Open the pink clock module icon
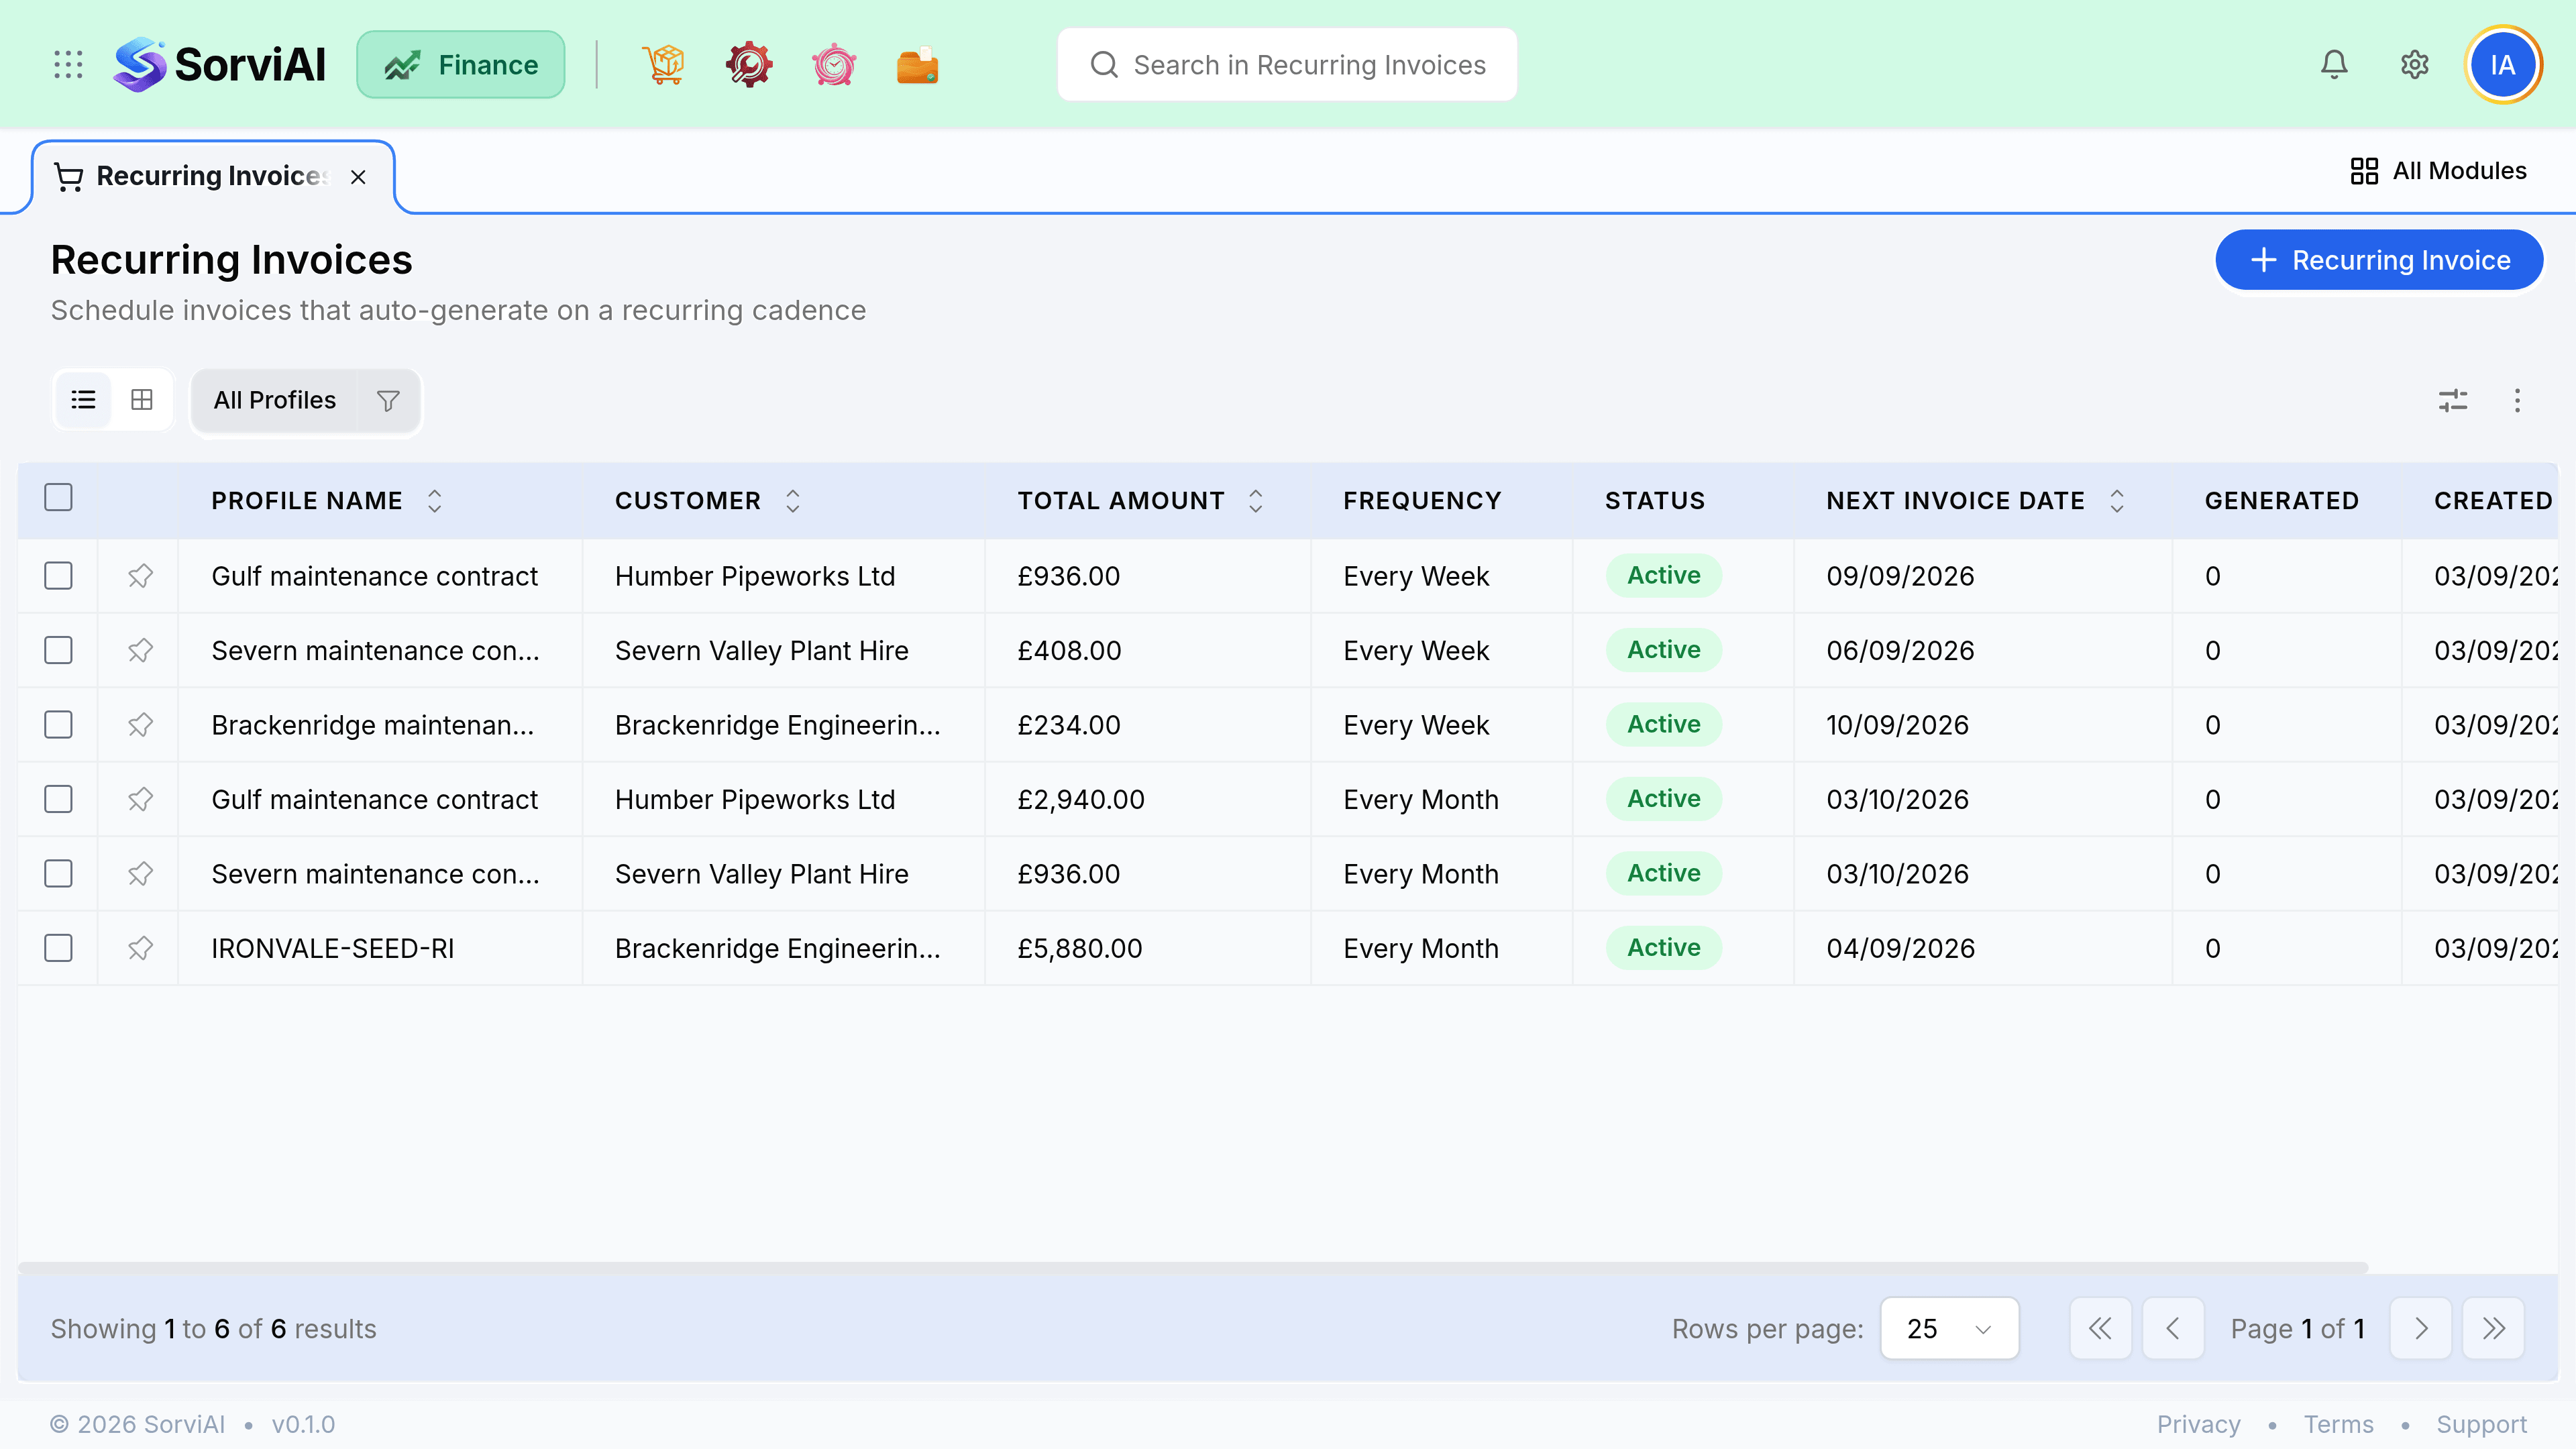 click(x=833, y=65)
